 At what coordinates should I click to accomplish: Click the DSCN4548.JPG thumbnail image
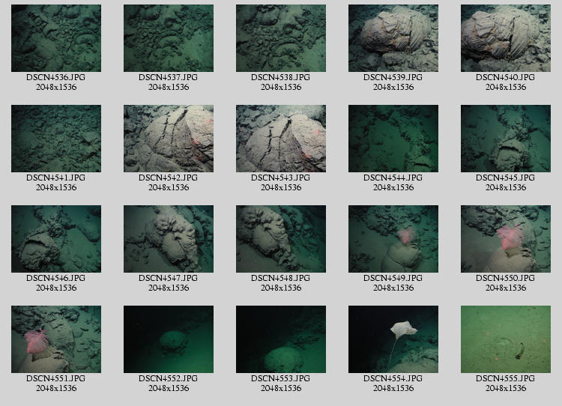[281, 239]
